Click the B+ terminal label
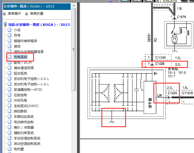This screenshot has height=153, width=194. 156,73
